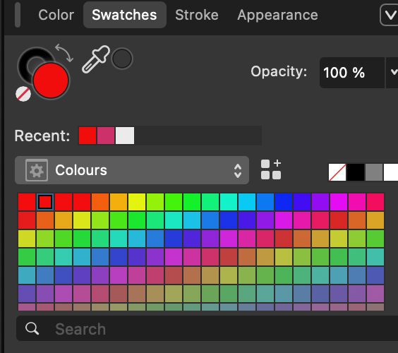
Task: Select highlighted red swatch in first row
Action: 45,202
